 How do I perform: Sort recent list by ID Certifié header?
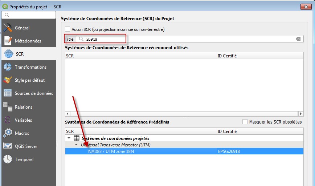tap(260, 56)
